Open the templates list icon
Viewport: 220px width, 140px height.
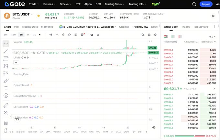click(x=76, y=35)
